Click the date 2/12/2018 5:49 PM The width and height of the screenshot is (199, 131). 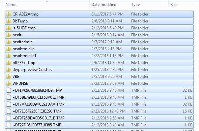tap(107, 28)
